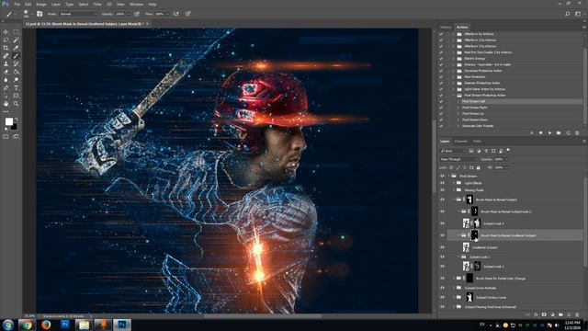588x331 pixels.
Task: Select the Magic Wand tool
Action: [16, 40]
